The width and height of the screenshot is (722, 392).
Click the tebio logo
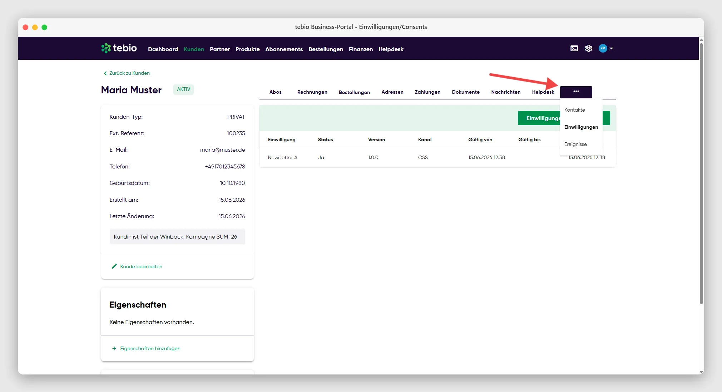119,48
